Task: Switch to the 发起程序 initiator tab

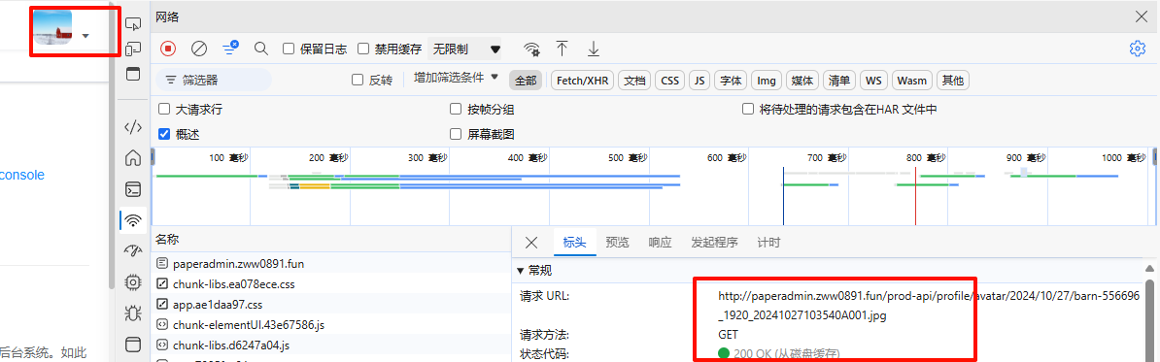Action: [714, 243]
